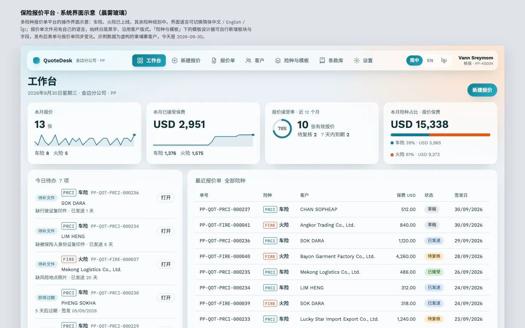Image resolution: width=525 pixels, height=328 pixels.
Task: Switch interface language to EN
Action: 430,60
